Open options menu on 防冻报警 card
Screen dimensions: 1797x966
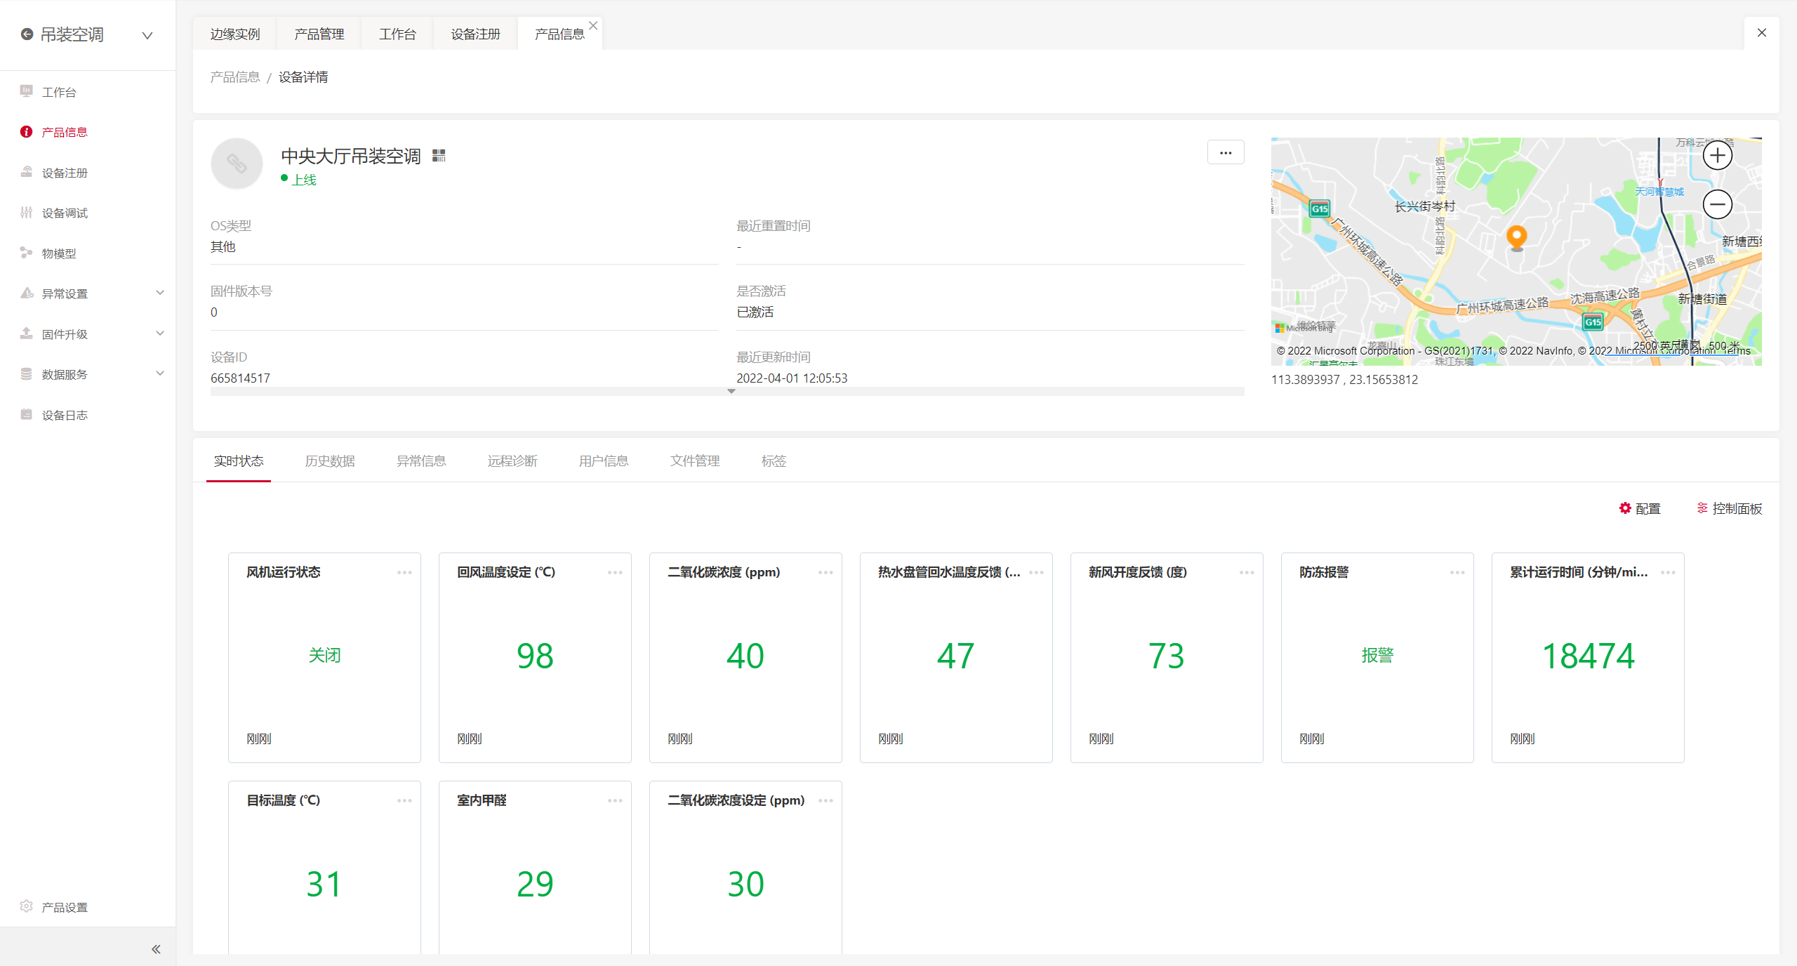[1457, 572]
